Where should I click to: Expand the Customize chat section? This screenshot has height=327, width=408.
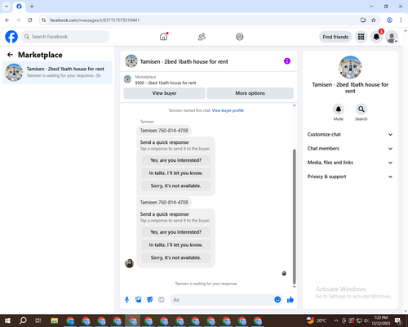[350, 134]
